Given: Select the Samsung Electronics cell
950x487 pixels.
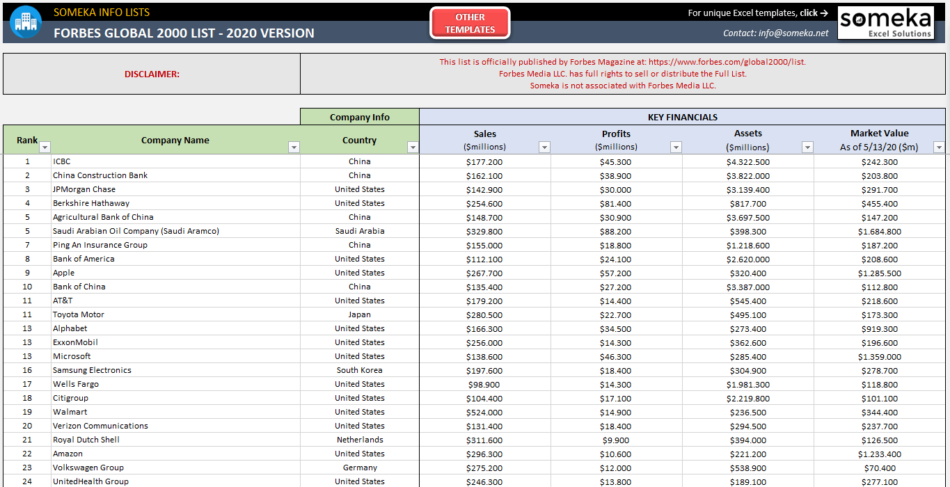Looking at the screenshot, I should (176, 370).
